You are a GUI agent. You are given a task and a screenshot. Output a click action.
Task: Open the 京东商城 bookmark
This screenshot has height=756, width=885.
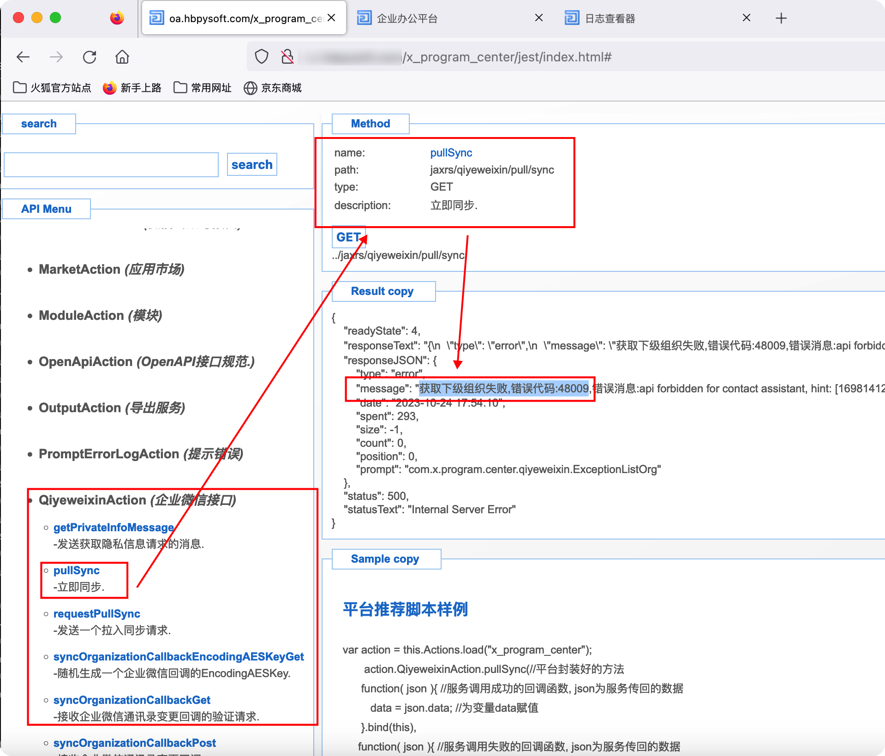[273, 88]
